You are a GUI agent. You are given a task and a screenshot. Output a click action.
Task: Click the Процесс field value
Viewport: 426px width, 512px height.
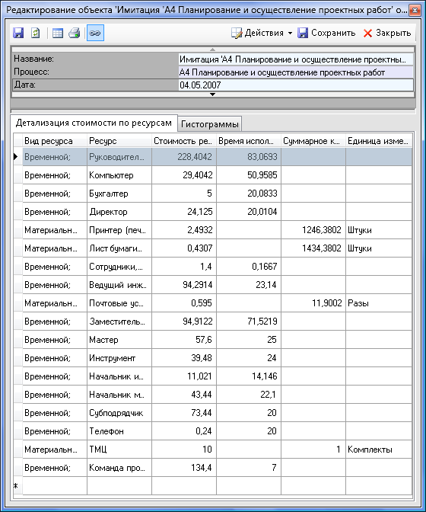pyautogui.click(x=296, y=72)
